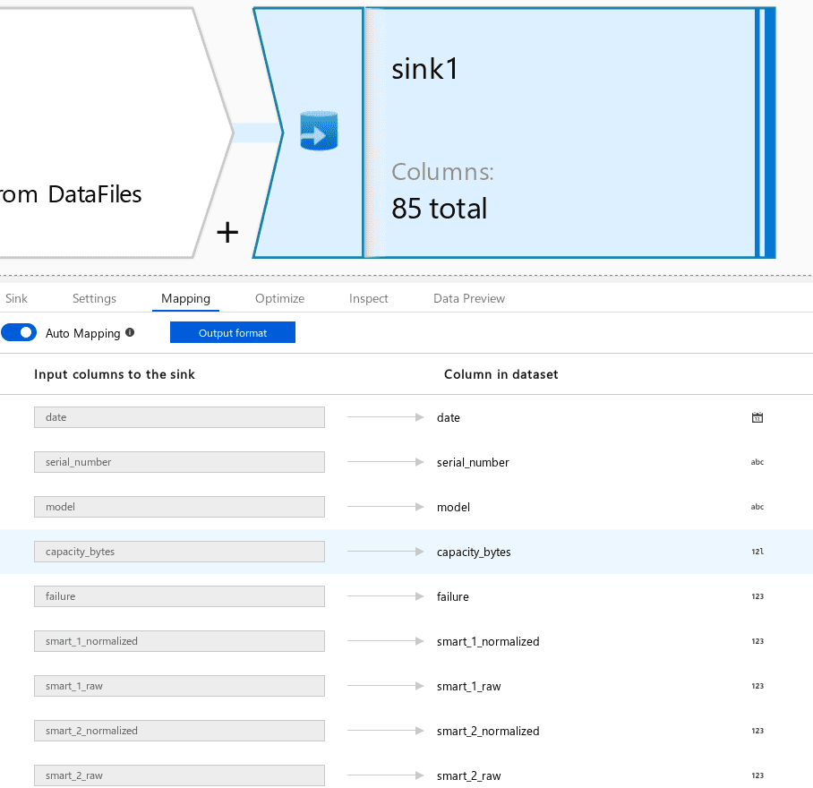Click the Output format button
The image size is (813, 788).
click(233, 332)
